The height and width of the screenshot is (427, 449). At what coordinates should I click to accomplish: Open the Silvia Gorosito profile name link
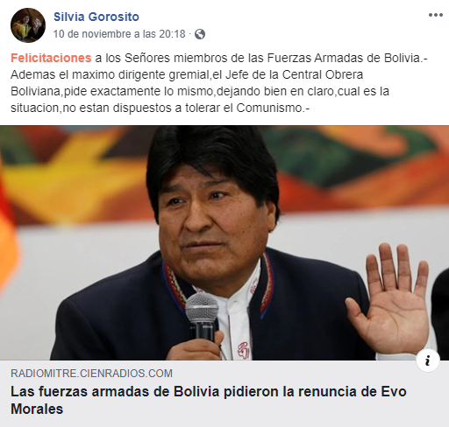(96, 17)
